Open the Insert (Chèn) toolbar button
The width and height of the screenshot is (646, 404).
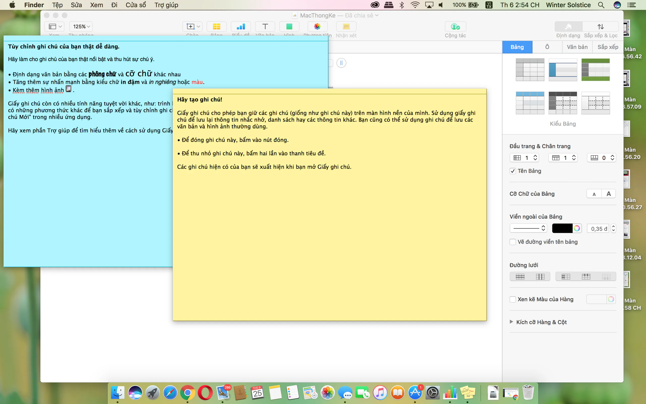tap(193, 27)
